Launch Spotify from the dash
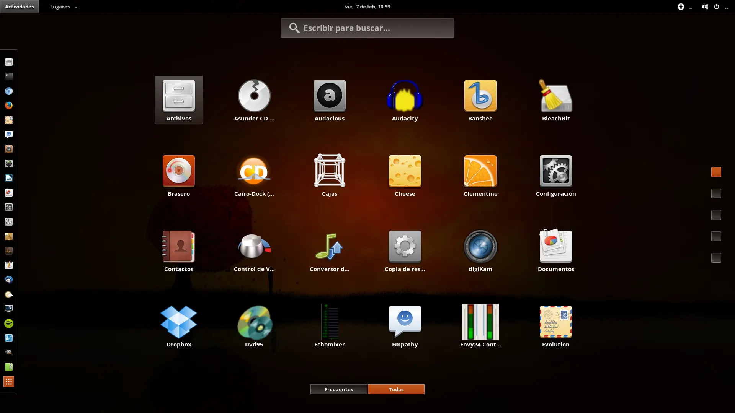735x413 pixels. pos(9,324)
